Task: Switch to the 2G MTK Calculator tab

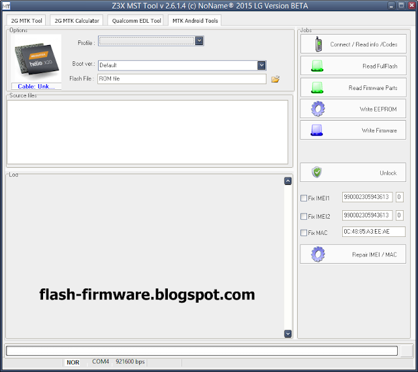Action: point(77,20)
